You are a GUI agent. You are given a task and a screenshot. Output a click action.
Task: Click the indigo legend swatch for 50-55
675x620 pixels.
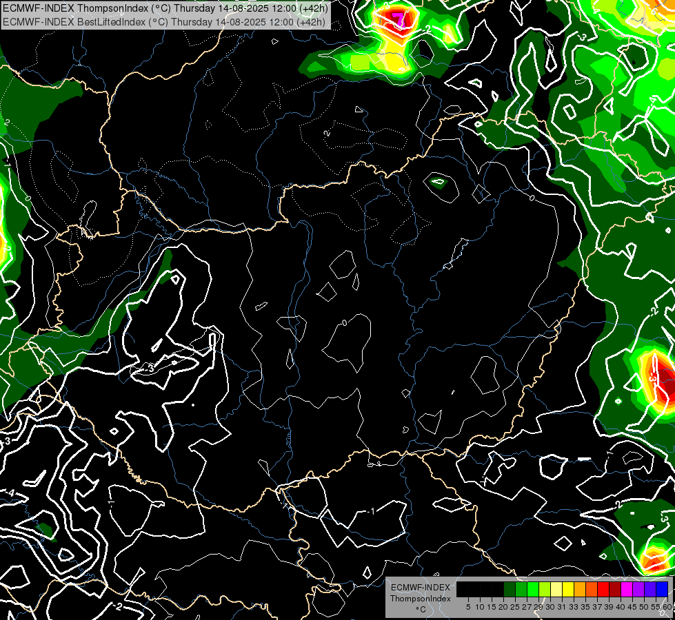tap(650, 589)
